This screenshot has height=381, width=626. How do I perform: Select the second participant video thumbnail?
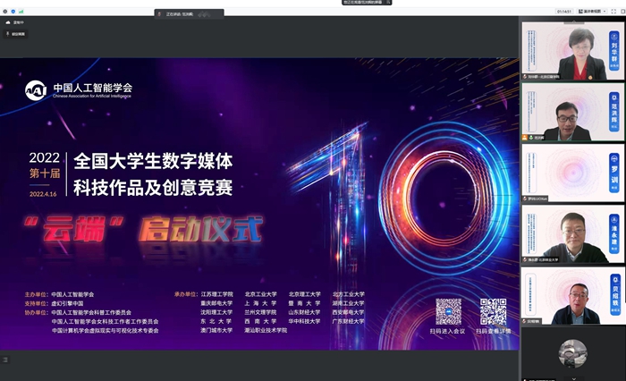pos(573,113)
